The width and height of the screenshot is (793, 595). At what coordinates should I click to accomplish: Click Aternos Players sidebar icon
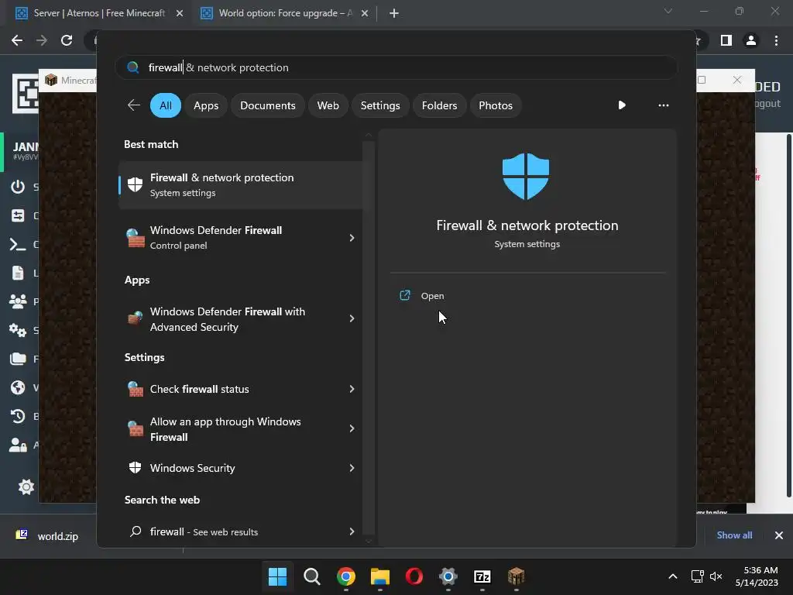click(x=18, y=301)
